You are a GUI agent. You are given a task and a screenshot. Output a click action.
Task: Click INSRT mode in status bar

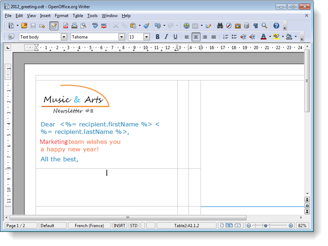coord(119,226)
